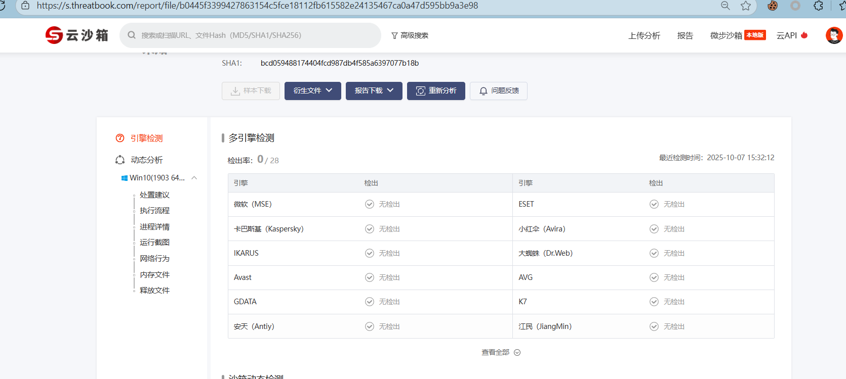Click the 多引擎检测 section heading
Image resolution: width=846 pixels, height=379 pixels.
251,138
